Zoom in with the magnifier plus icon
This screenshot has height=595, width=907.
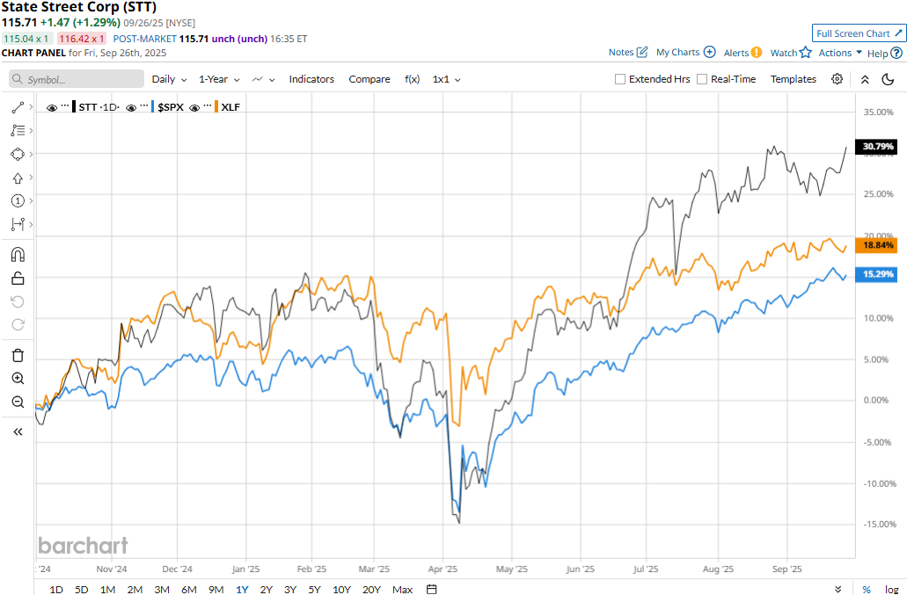[x=18, y=379]
